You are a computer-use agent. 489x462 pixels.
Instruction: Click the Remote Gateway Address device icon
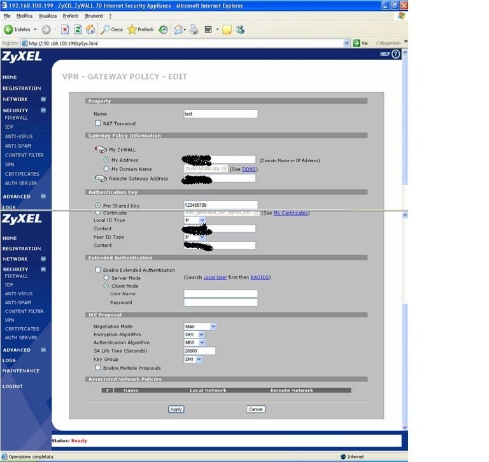click(101, 178)
